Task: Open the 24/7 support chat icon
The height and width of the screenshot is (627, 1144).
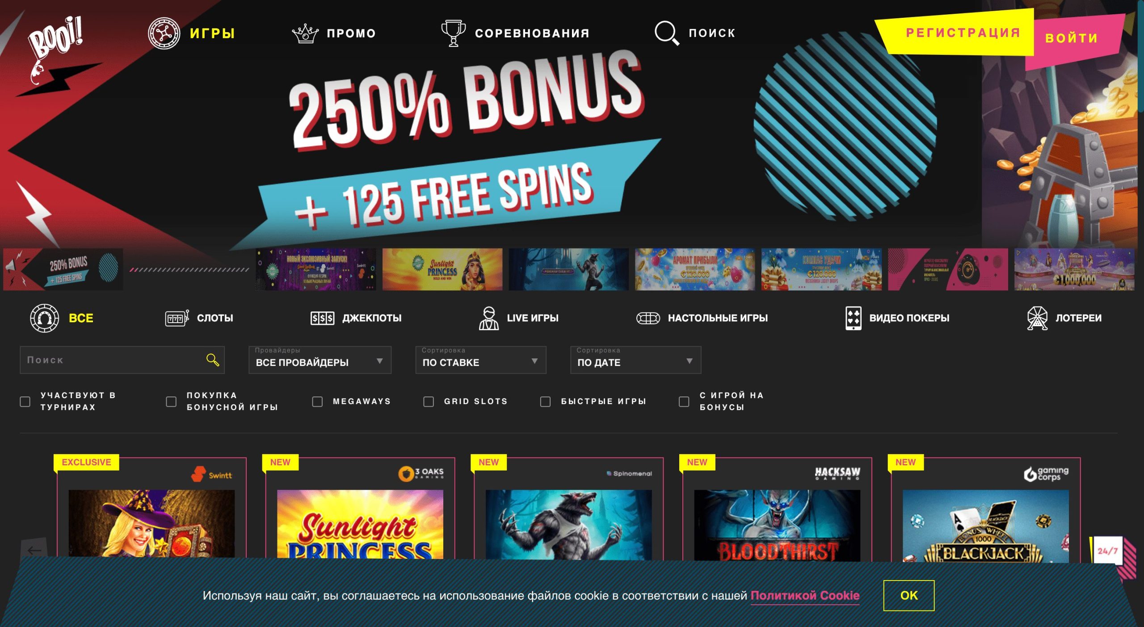Action: click(1107, 551)
